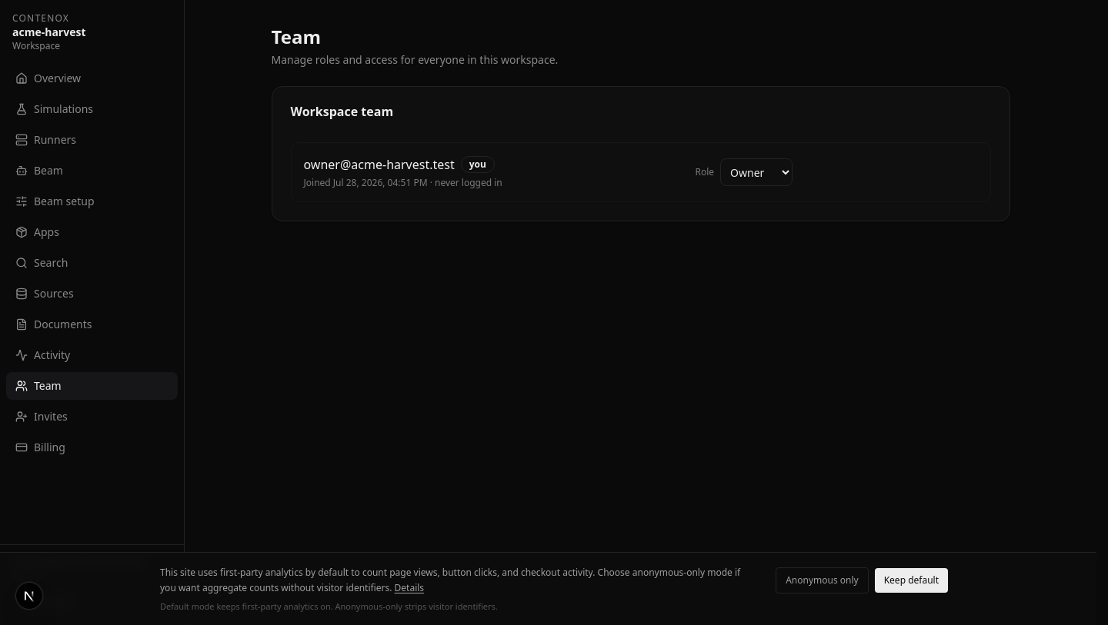The height and width of the screenshot is (625, 1108).
Task: Open the Search page label
Action: (x=51, y=263)
